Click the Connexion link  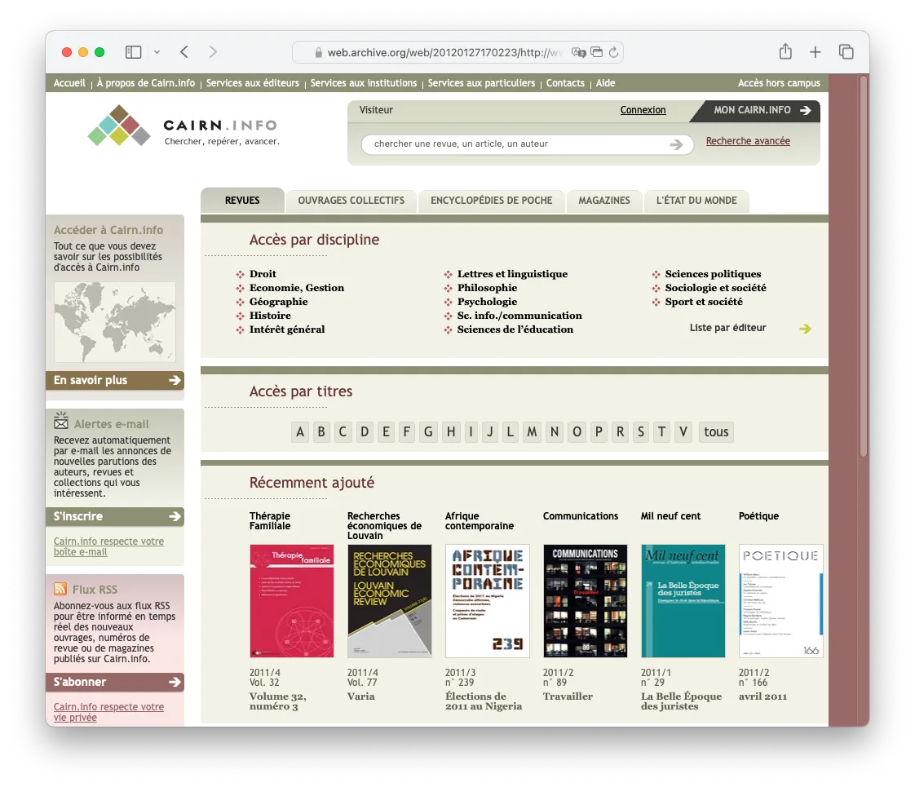click(x=643, y=110)
